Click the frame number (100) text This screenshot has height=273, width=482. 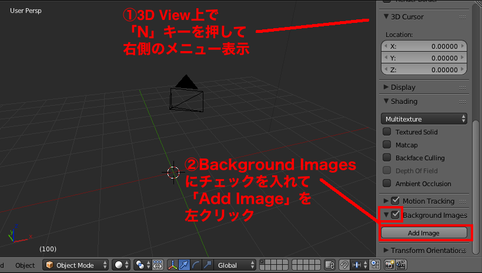click(48, 249)
